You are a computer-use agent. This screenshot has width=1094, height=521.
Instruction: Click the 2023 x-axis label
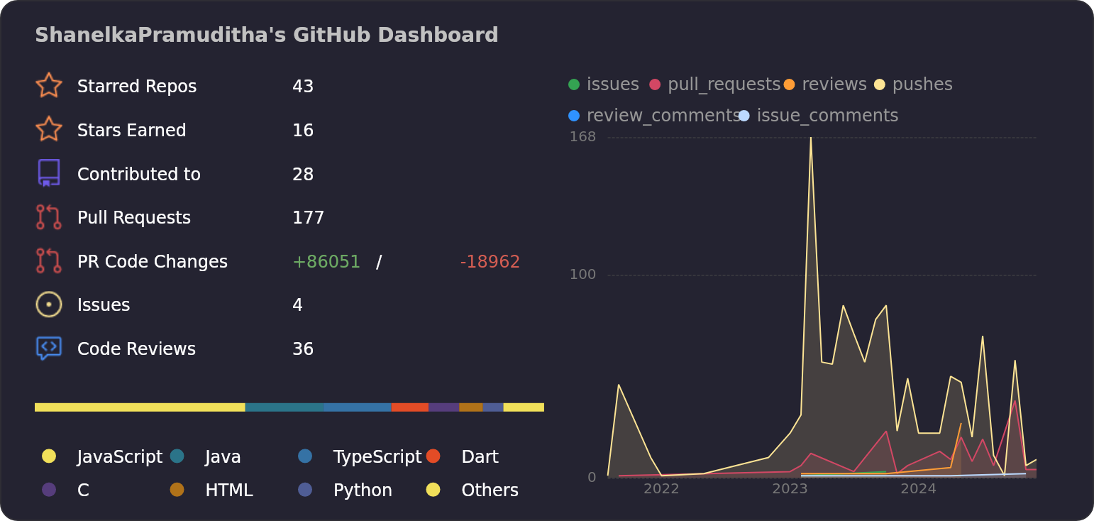coord(790,489)
